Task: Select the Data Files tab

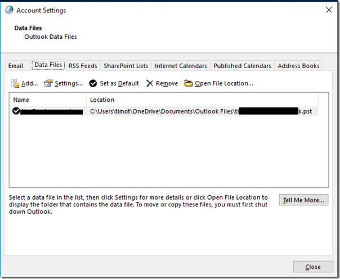Action: point(48,65)
